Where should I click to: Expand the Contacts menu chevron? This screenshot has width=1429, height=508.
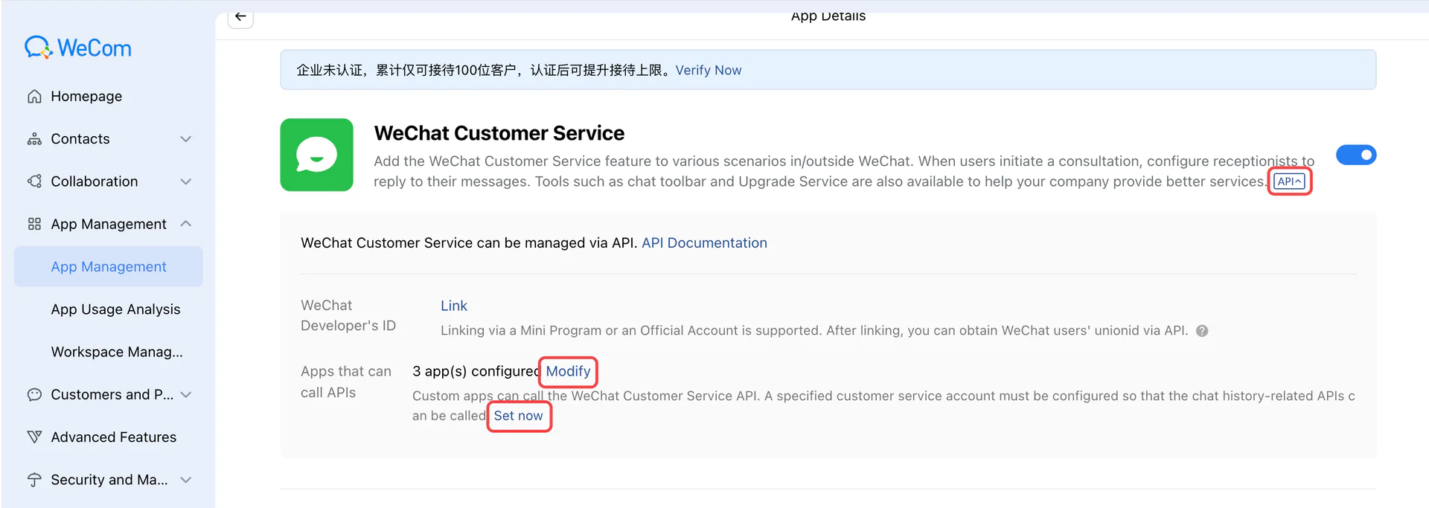pyautogui.click(x=186, y=139)
